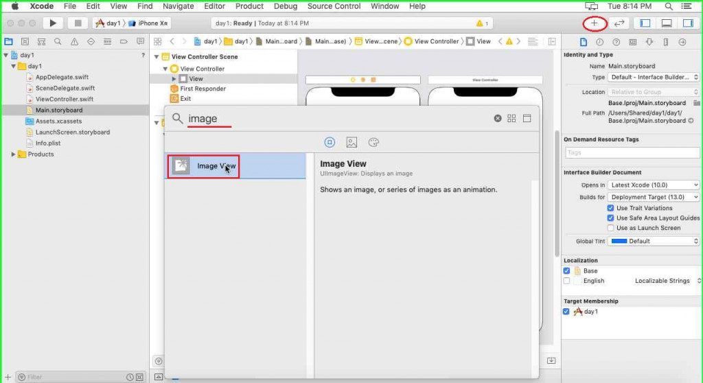Open the Editor menu
The height and width of the screenshot is (383, 703).
pos(214,6)
